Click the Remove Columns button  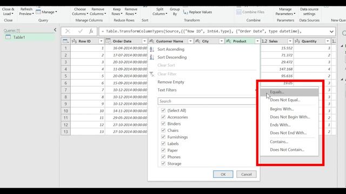[x=98, y=11]
